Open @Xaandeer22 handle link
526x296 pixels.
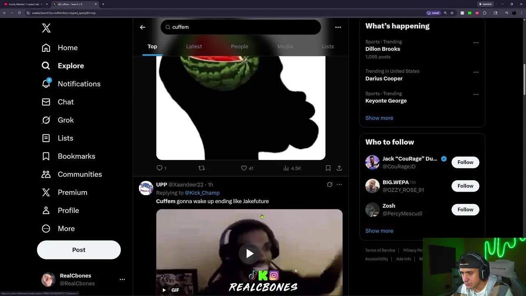click(186, 185)
